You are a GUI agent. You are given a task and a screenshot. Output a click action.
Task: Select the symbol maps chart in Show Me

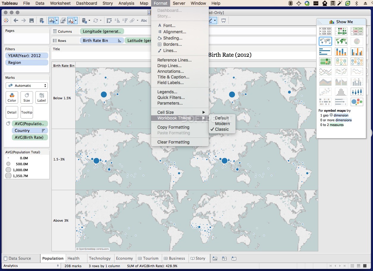(x=325, y=41)
